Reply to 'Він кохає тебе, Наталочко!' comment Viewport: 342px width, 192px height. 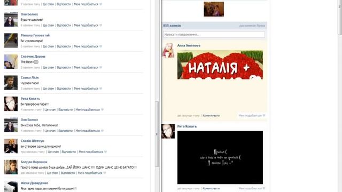click(x=65, y=131)
